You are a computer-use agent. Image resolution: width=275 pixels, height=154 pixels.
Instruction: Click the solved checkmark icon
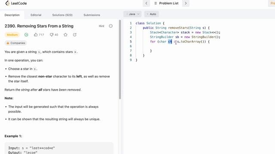pyautogui.click(x=26, y=35)
